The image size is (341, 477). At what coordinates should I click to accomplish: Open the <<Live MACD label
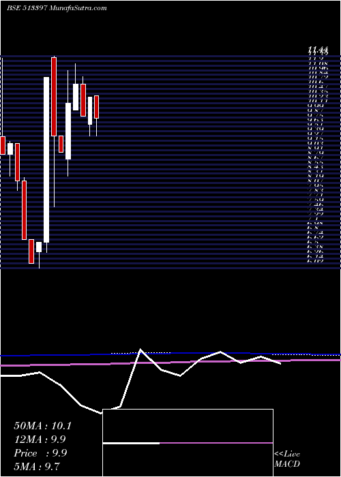pyautogui.click(x=287, y=459)
